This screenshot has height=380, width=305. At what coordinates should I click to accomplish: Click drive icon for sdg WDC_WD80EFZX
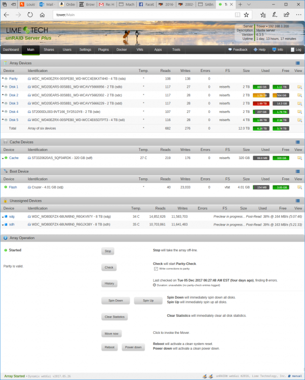point(29,217)
